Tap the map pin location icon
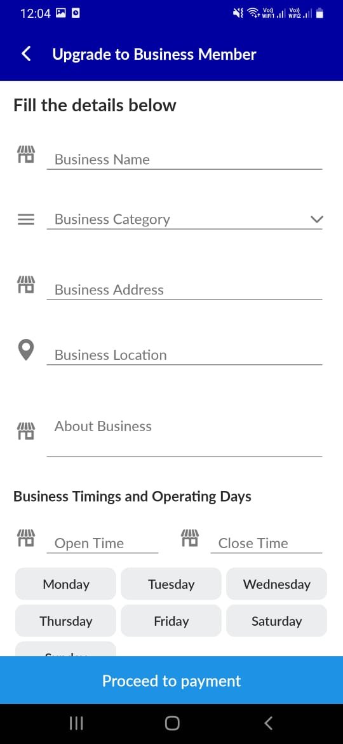Viewport: 343px width, 744px height. (26, 350)
